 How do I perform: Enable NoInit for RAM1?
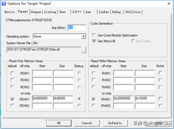point(160,73)
